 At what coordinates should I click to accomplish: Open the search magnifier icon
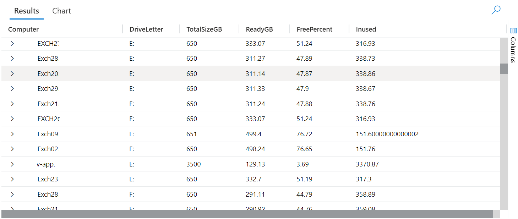(496, 10)
